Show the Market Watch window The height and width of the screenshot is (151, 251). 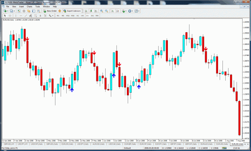click(19, 11)
